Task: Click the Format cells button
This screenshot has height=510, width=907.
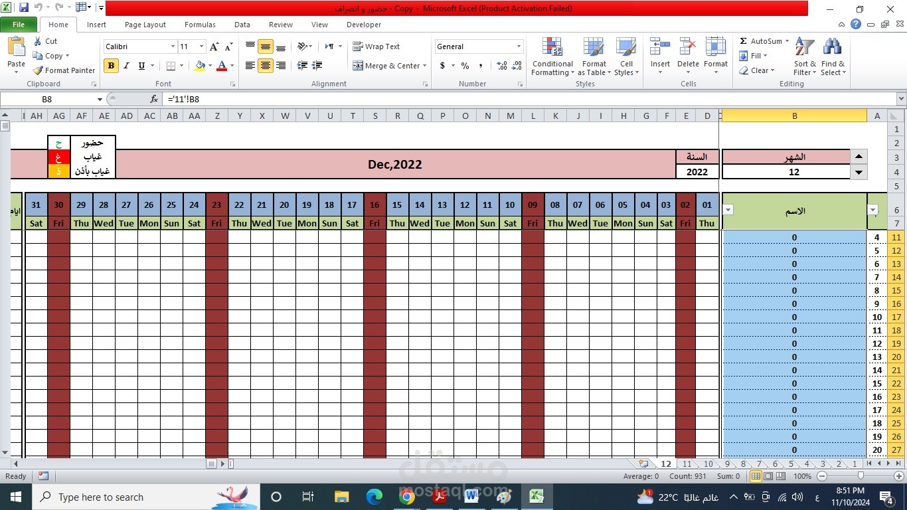Action: (716, 57)
